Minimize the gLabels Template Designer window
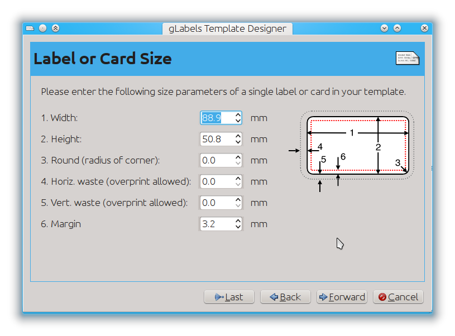The image size is (455, 336). [x=384, y=28]
